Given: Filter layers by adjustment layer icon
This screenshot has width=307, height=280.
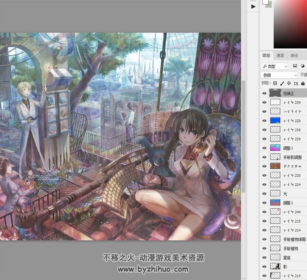Looking at the screenshot, I should 303,66.
